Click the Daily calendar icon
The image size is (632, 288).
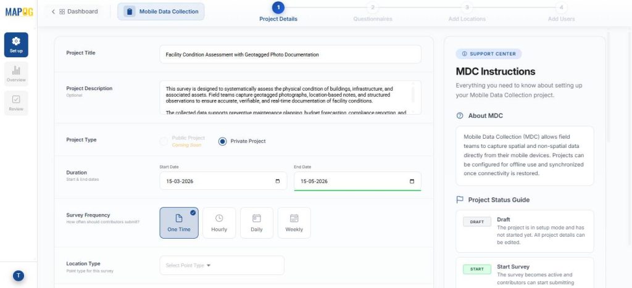coord(256,218)
